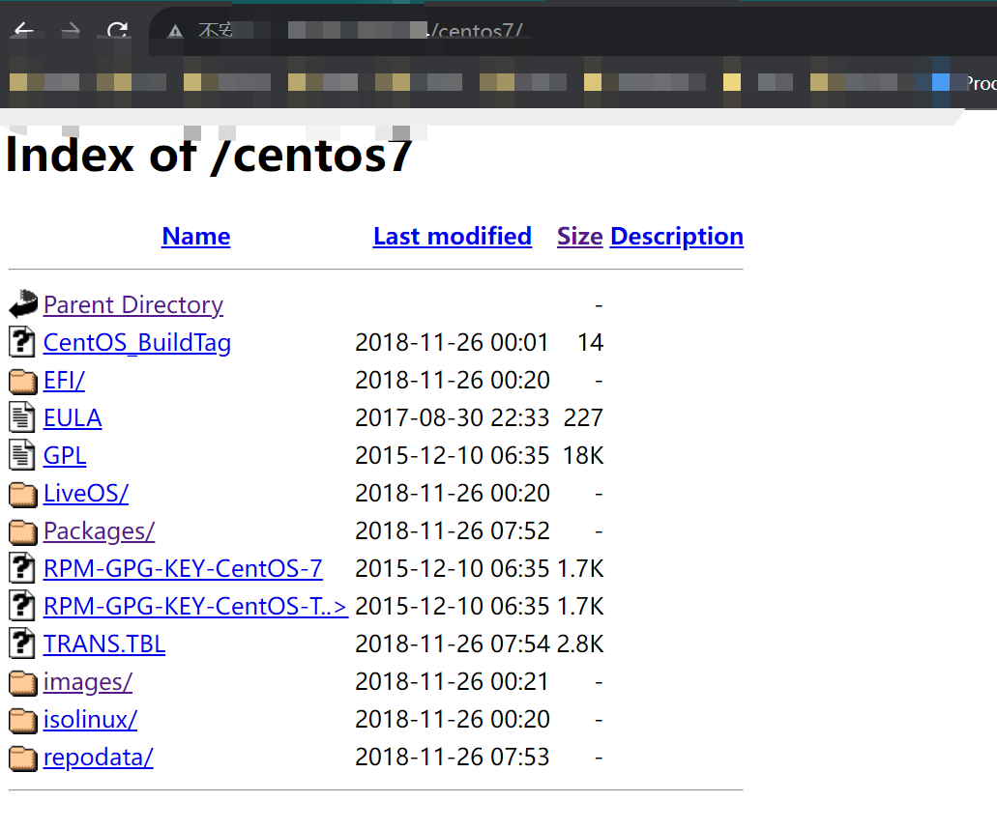997x830 pixels.
Task: Click the unknown-file icon beside RPM-GPG-KEY-CentOS-T..>
Action: click(x=22, y=605)
